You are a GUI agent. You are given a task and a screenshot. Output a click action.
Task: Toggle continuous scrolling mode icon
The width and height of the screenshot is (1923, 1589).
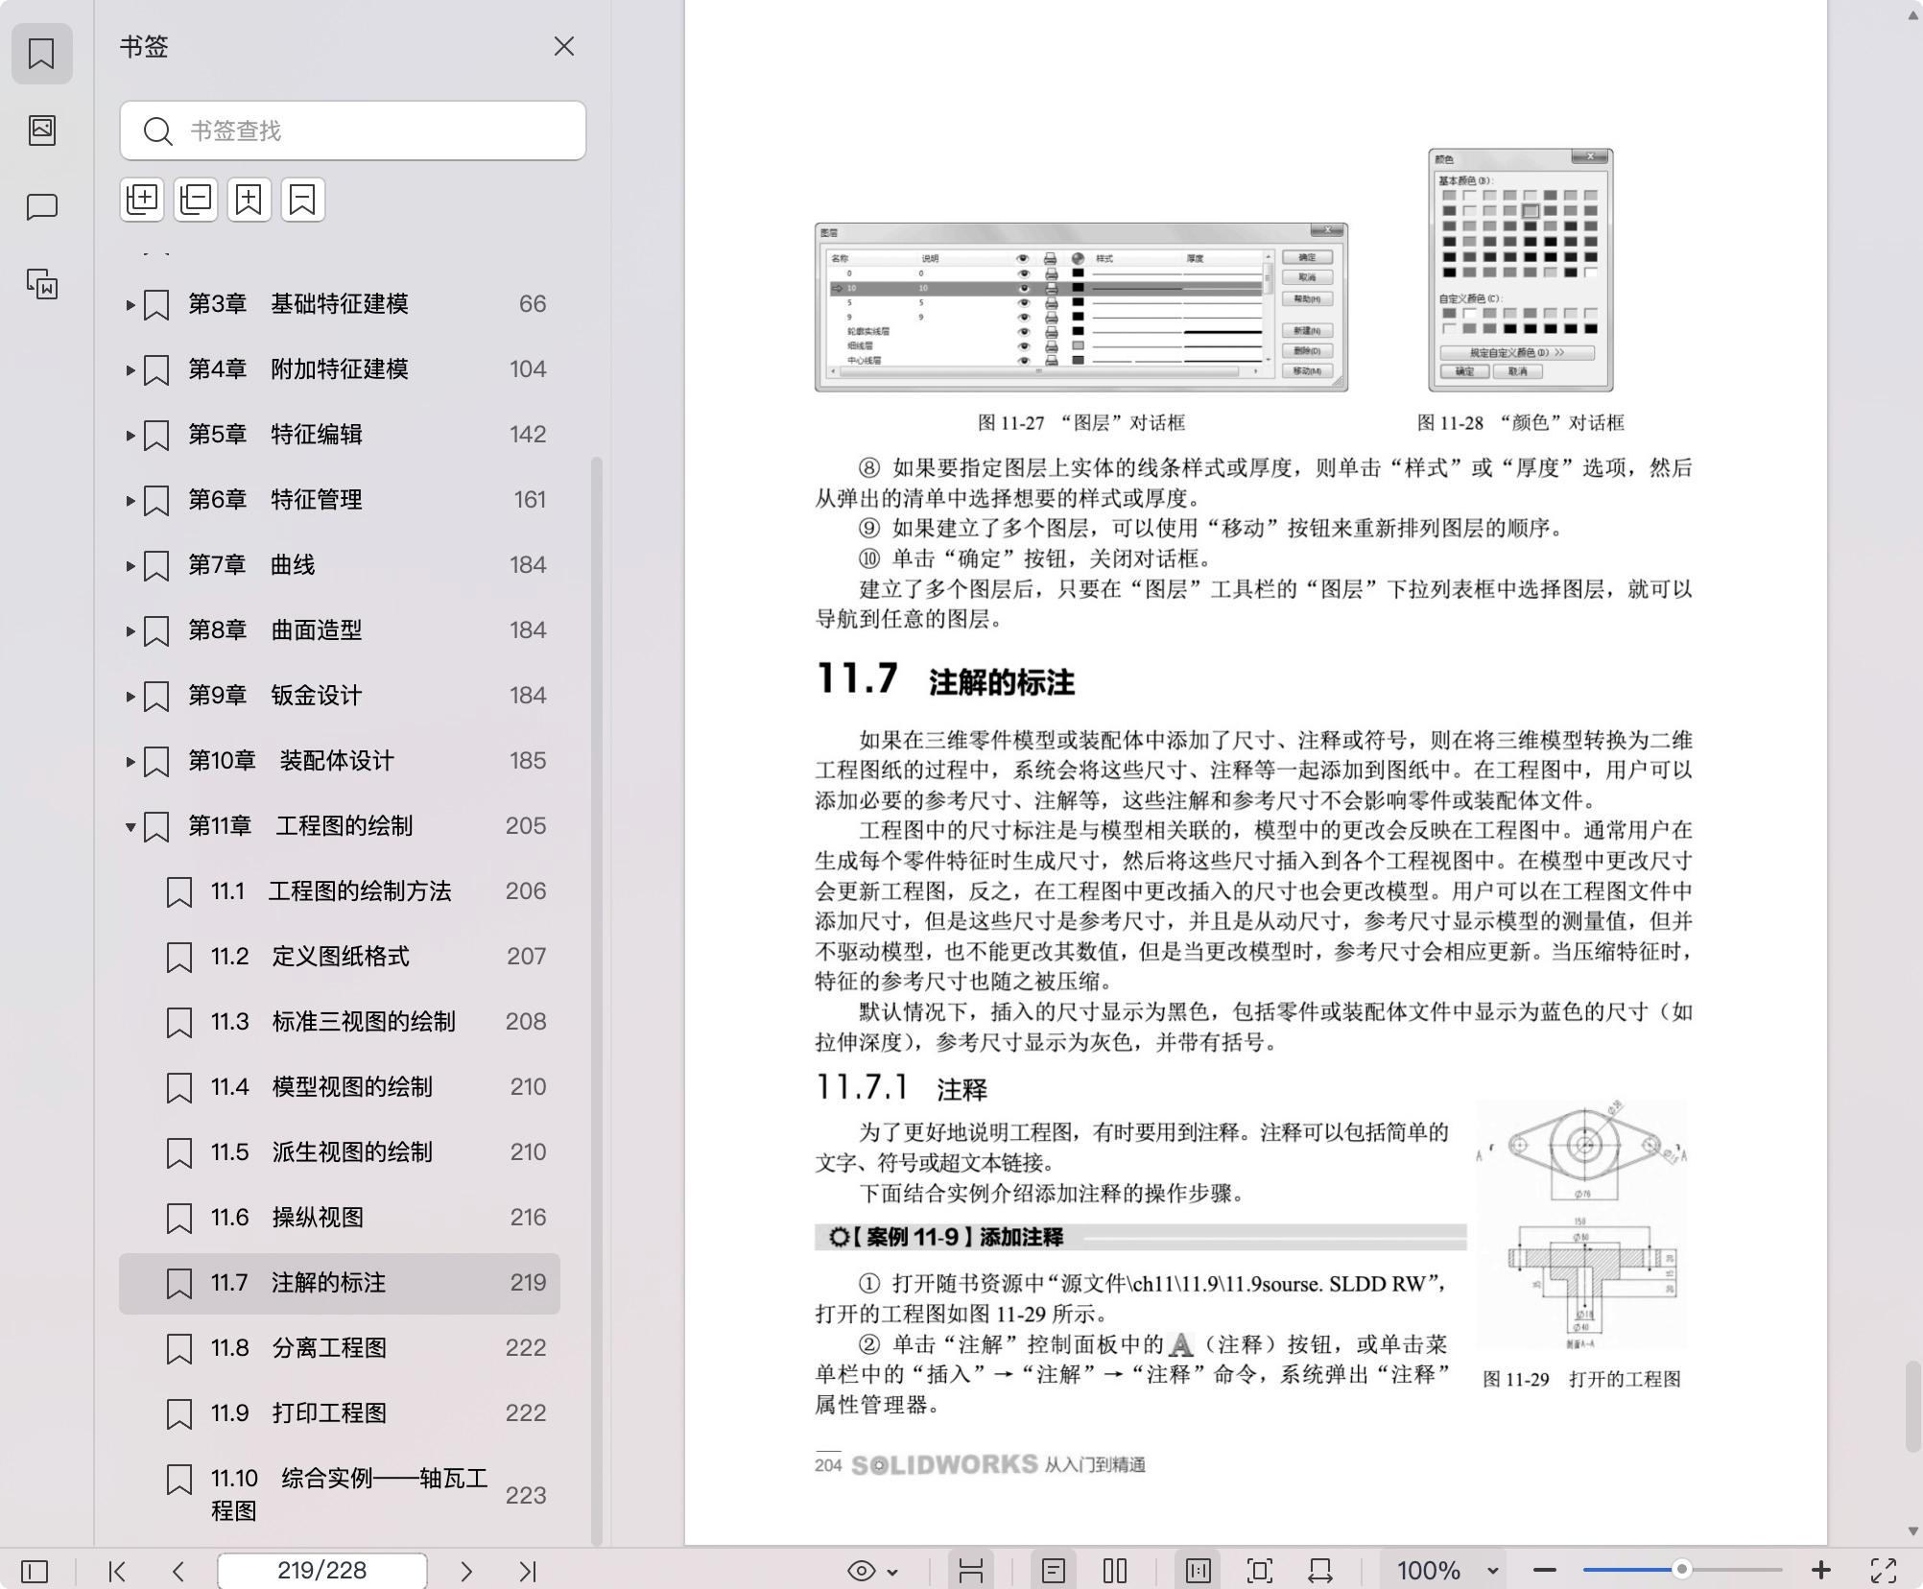971,1571
